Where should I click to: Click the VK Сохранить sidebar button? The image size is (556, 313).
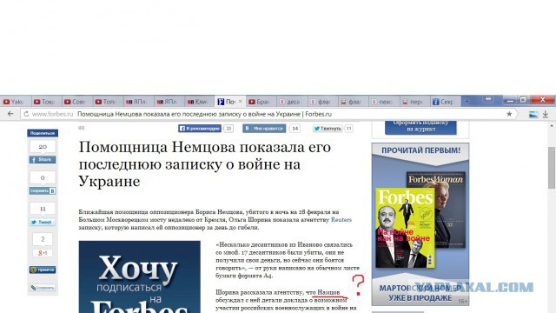click(43, 191)
